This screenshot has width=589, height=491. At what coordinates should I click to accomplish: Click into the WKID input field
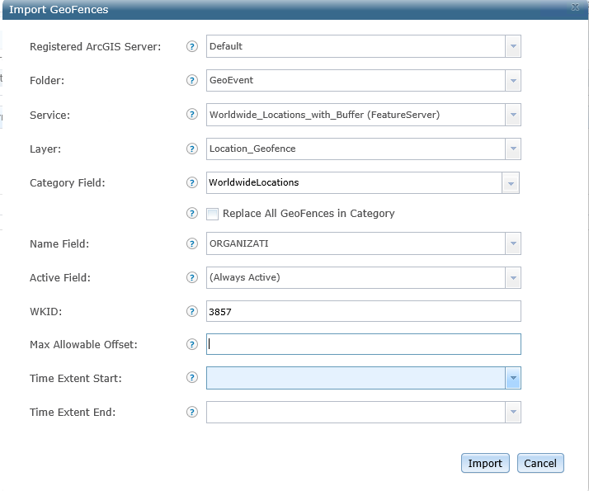pos(363,311)
